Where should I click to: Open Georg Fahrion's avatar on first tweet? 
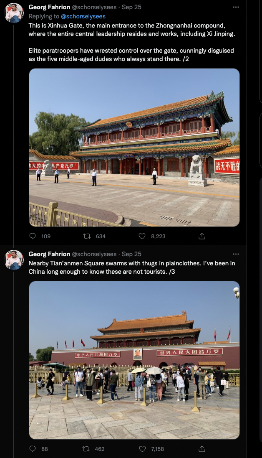14,13
